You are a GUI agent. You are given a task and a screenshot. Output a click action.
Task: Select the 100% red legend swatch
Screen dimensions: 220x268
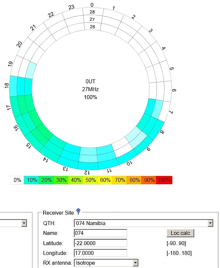pos(164,180)
